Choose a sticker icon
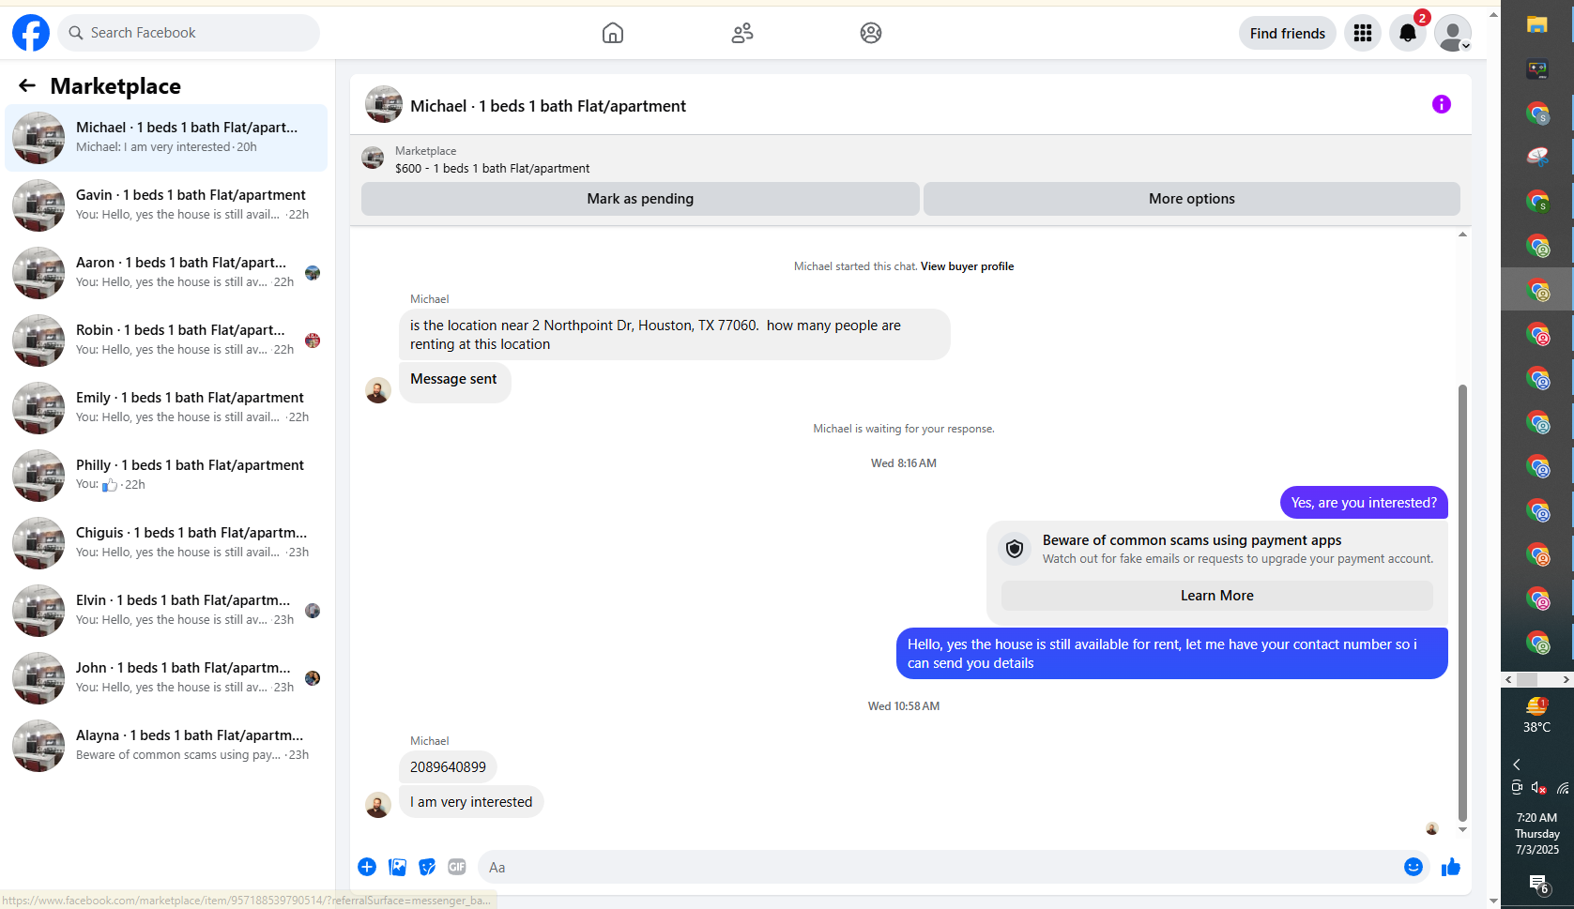1574x909 pixels. tap(427, 867)
